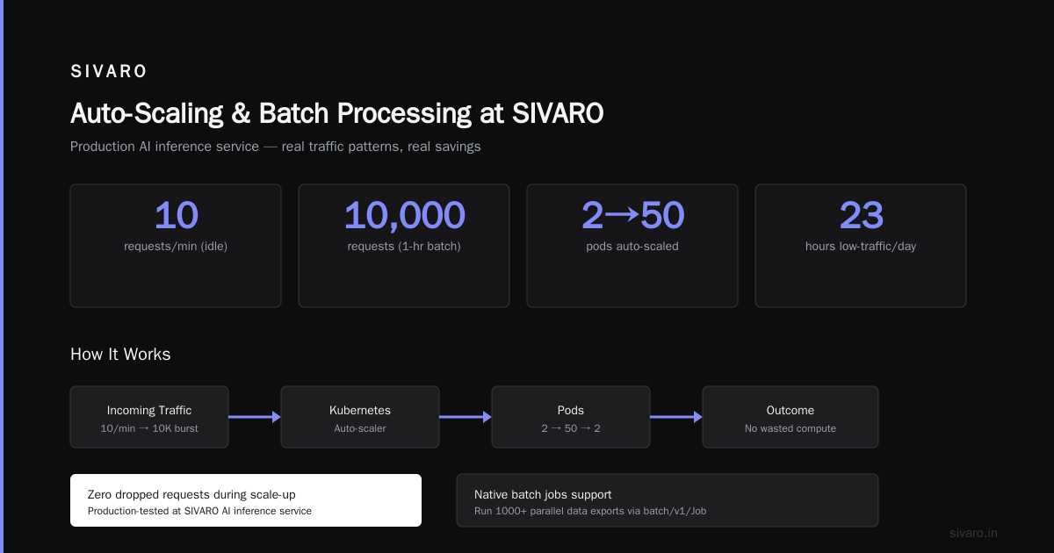1054x553 pixels.
Task: Select the 2→50 pods auto-scaled card
Action: 632,246
